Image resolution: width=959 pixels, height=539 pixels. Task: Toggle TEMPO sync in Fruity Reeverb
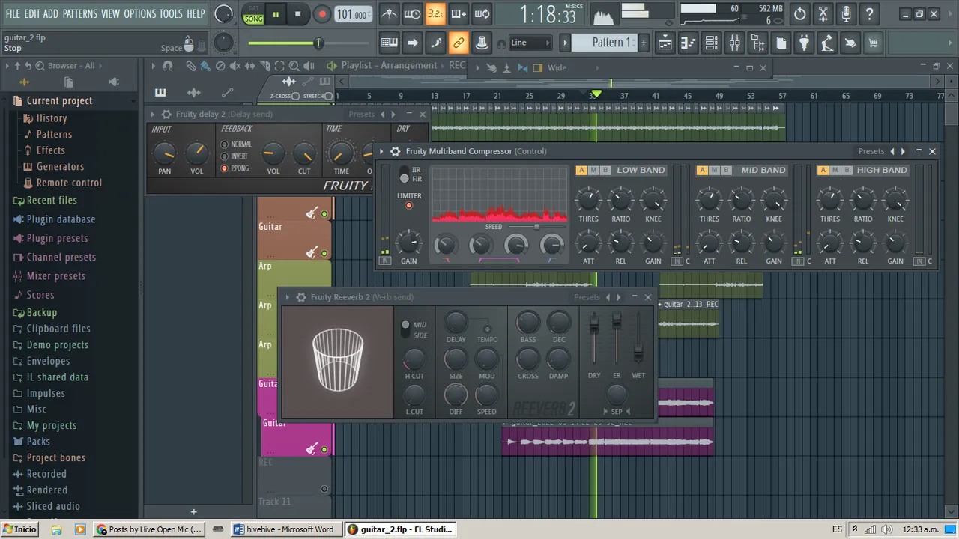[487, 329]
